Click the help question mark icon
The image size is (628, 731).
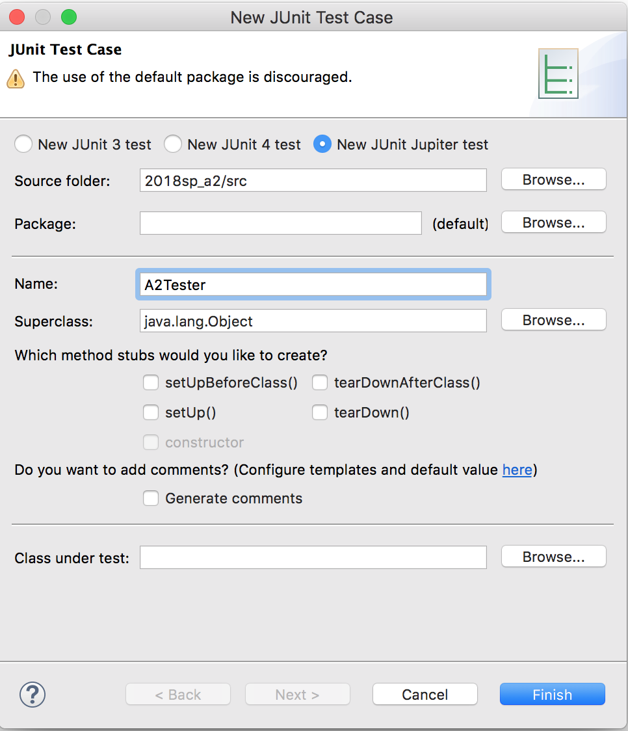pyautogui.click(x=33, y=694)
